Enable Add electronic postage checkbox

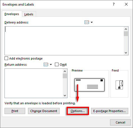coord(6,58)
